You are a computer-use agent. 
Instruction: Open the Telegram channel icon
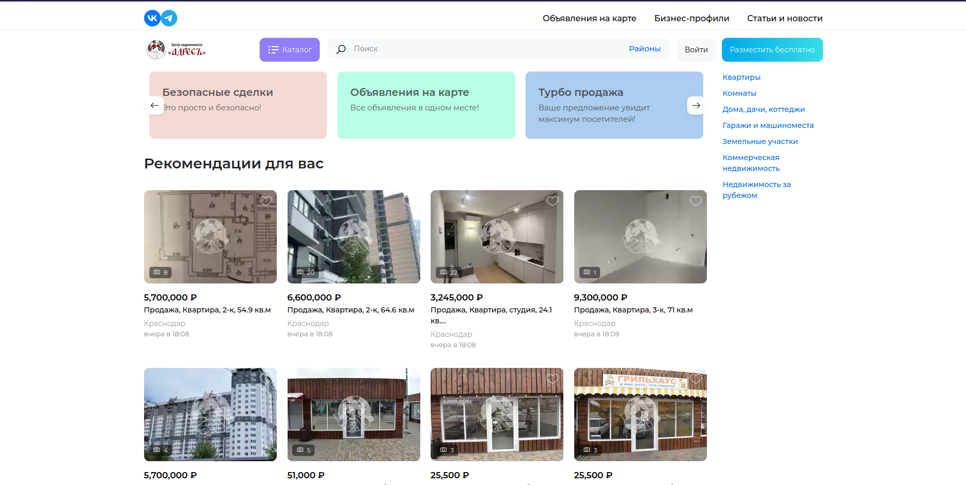point(169,18)
